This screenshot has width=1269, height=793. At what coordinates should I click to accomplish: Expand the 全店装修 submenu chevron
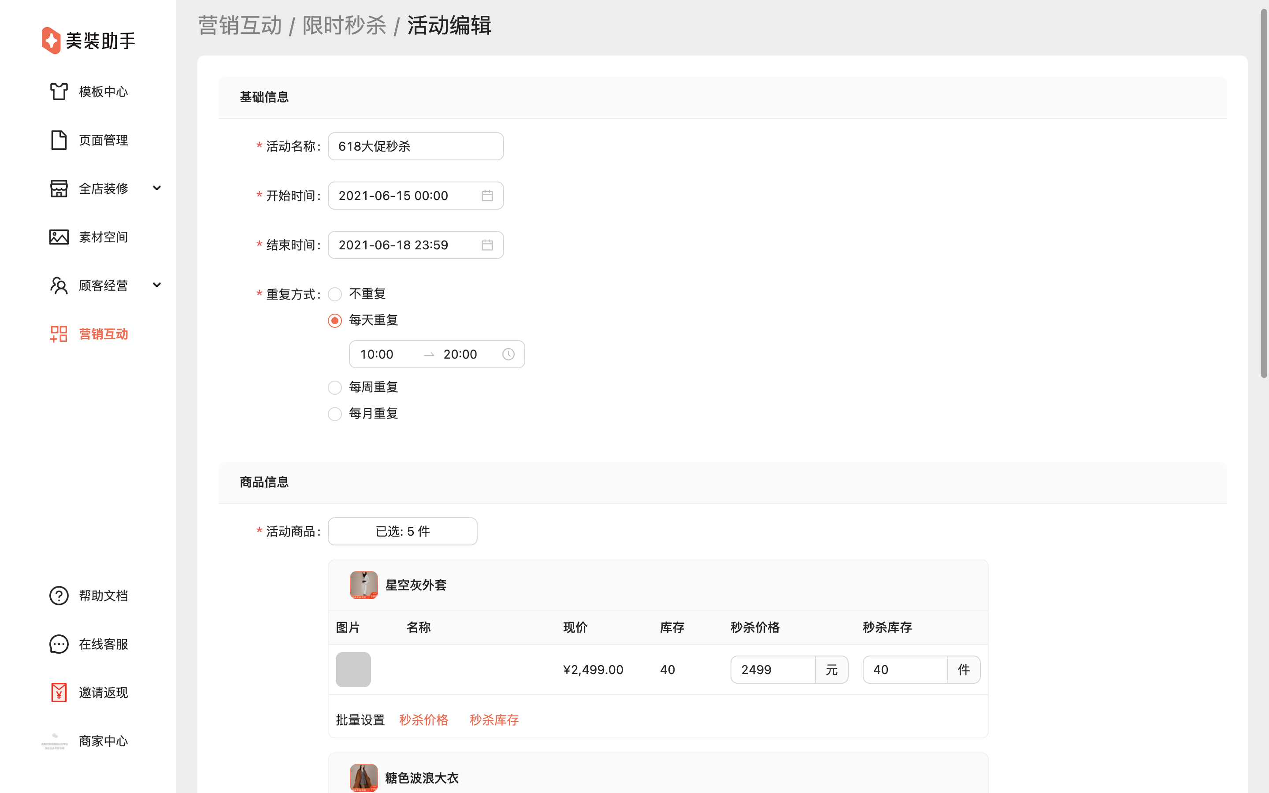[157, 188]
